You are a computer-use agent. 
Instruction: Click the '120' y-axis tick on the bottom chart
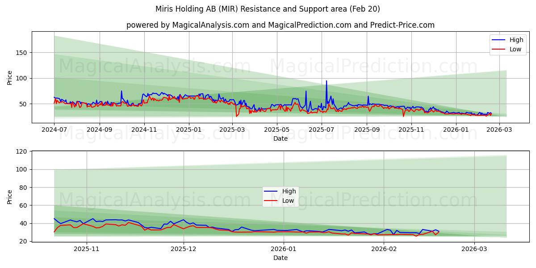click(x=22, y=151)
